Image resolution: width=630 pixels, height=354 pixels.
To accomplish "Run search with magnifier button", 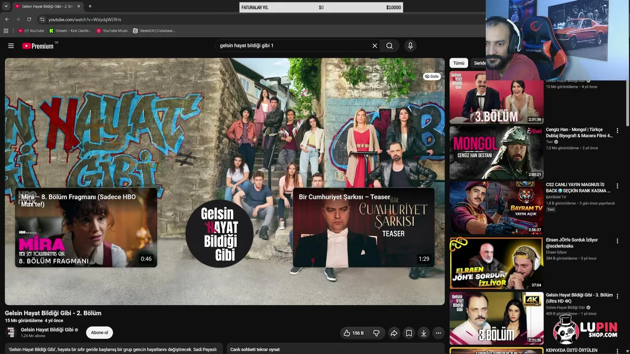I will click(x=389, y=46).
